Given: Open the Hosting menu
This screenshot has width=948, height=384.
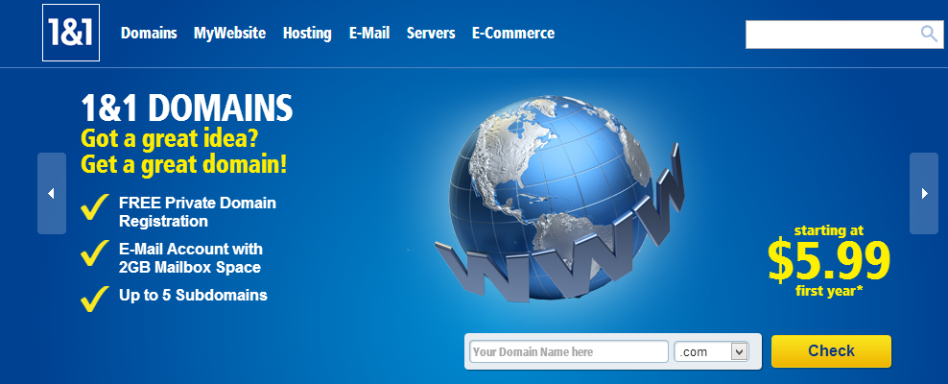Looking at the screenshot, I should click(307, 34).
